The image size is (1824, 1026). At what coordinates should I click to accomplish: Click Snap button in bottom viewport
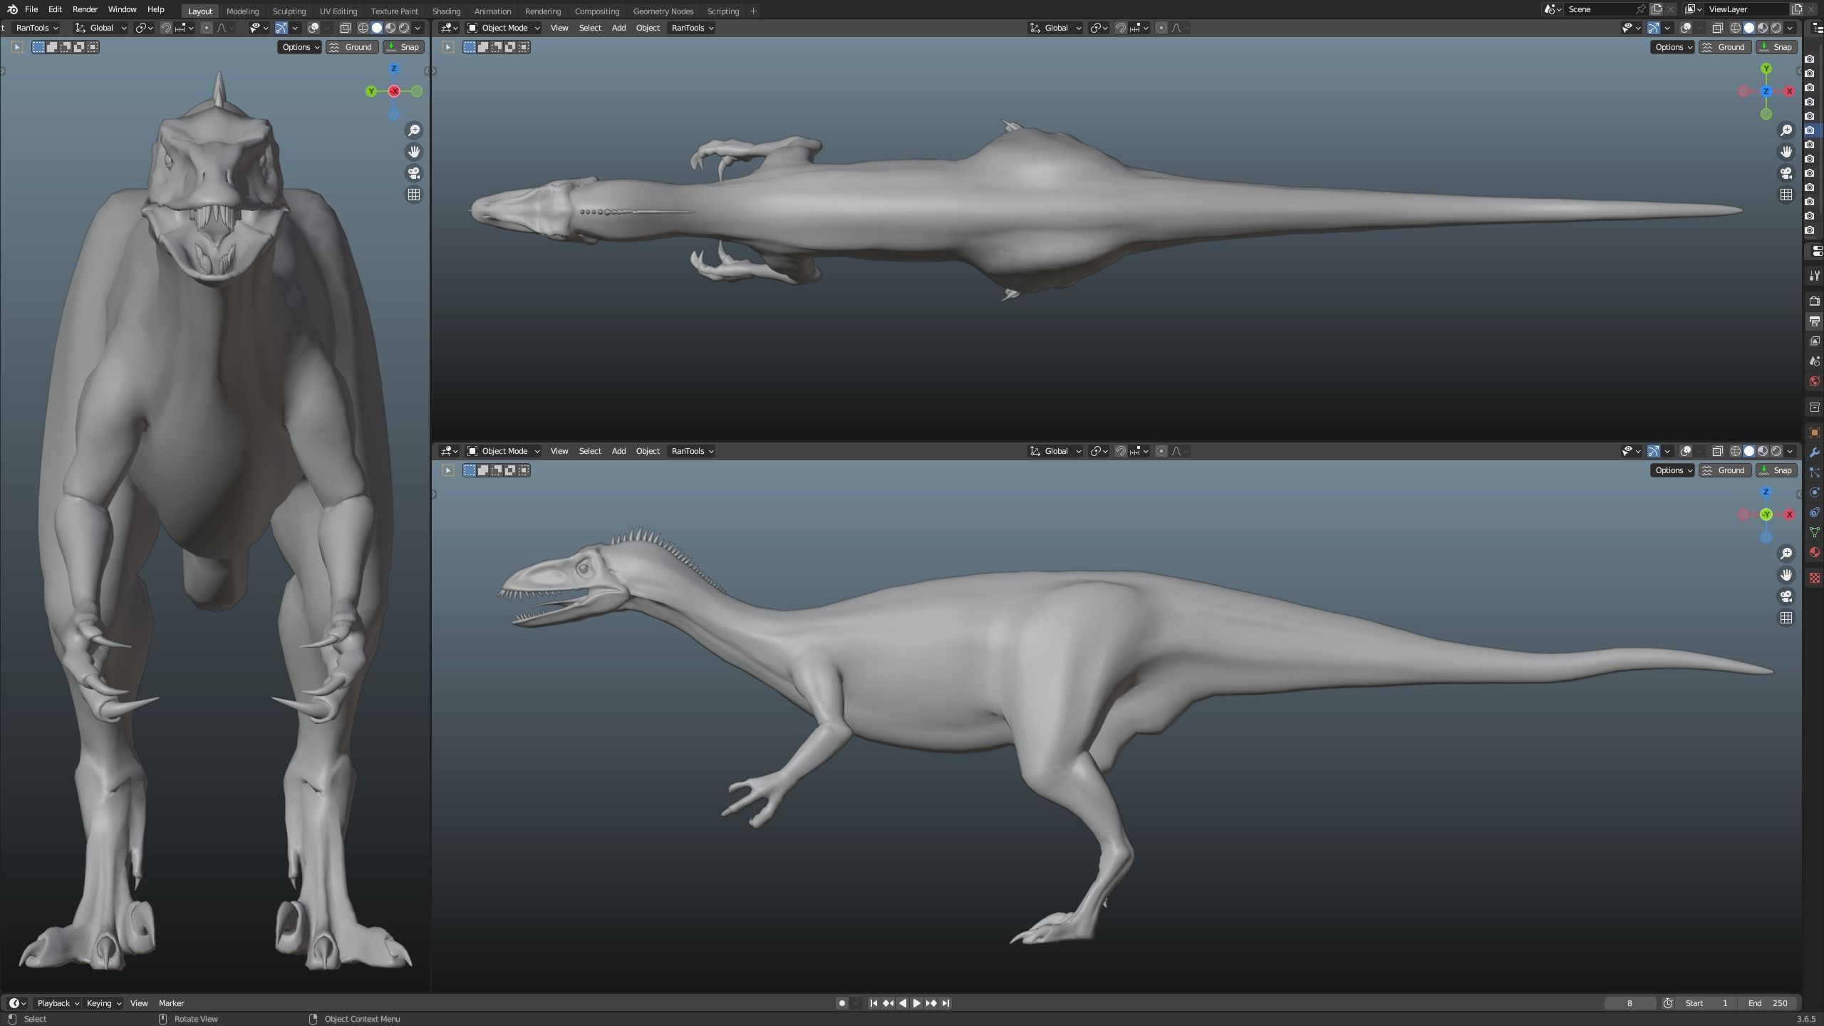1776,470
